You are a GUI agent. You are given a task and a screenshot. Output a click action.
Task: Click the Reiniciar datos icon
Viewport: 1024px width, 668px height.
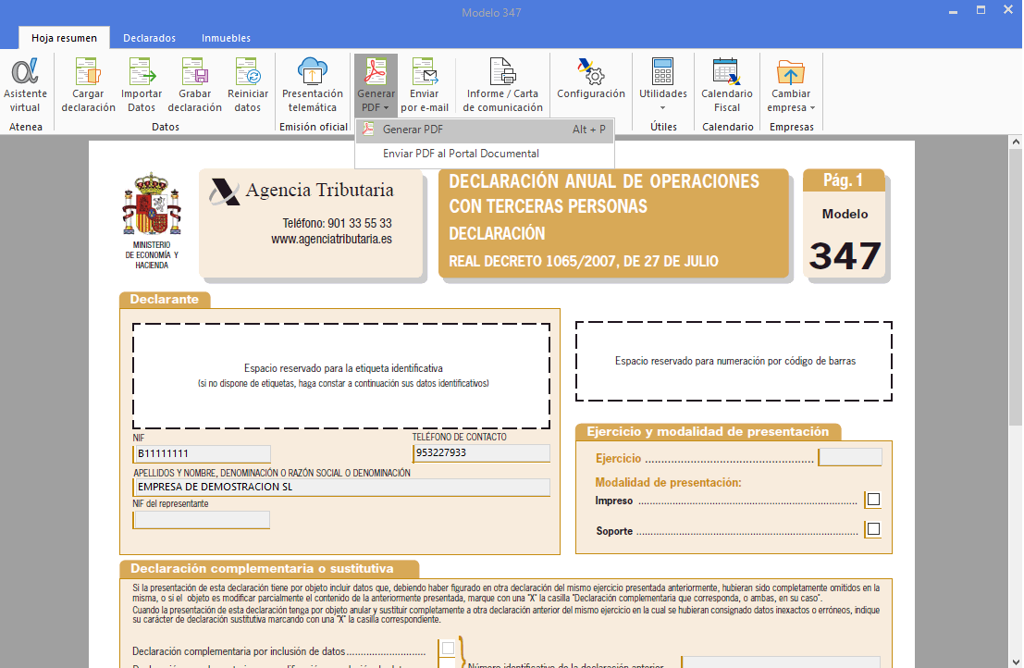click(x=248, y=83)
